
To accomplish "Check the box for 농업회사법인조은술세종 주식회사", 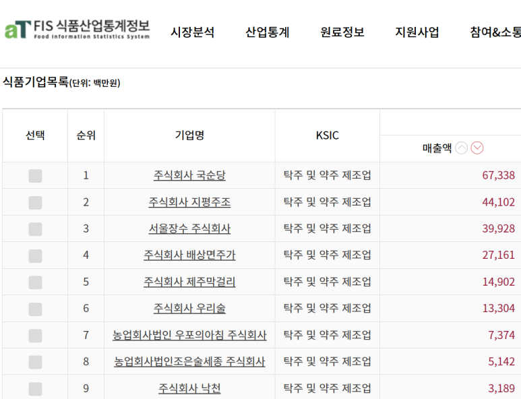I will coord(35,363).
